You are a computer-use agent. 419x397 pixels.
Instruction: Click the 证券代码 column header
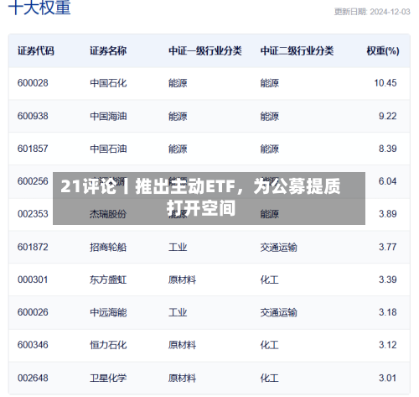(x=36, y=51)
